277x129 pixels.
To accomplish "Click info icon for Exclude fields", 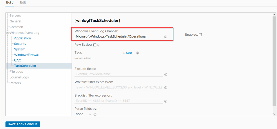I will tap(166, 74).
